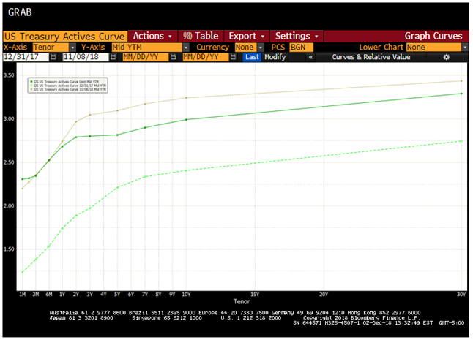Click the 2Y point on the tan curve

click(x=76, y=121)
